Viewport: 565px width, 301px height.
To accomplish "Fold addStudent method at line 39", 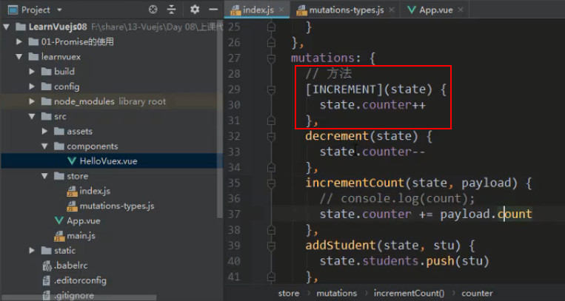I will click(x=271, y=246).
